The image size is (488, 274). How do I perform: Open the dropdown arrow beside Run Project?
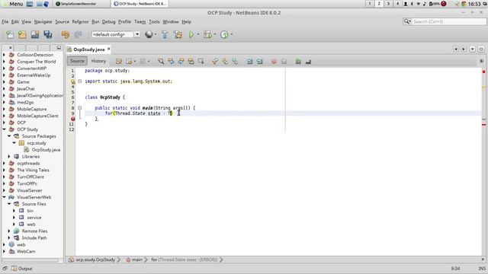[198, 34]
